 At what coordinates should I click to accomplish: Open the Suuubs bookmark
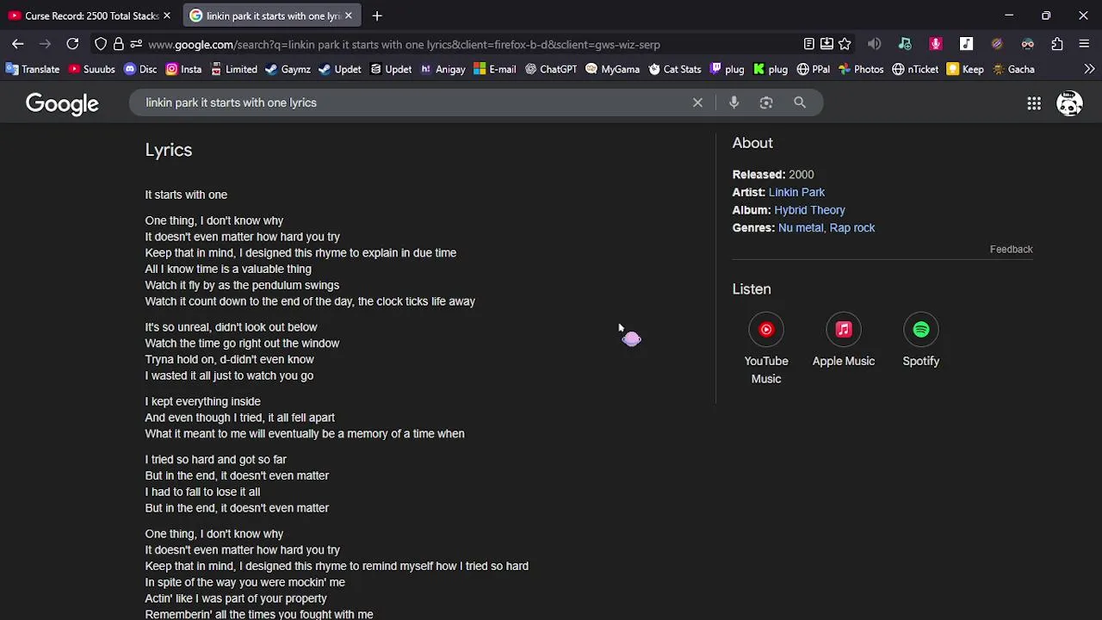tap(91, 69)
